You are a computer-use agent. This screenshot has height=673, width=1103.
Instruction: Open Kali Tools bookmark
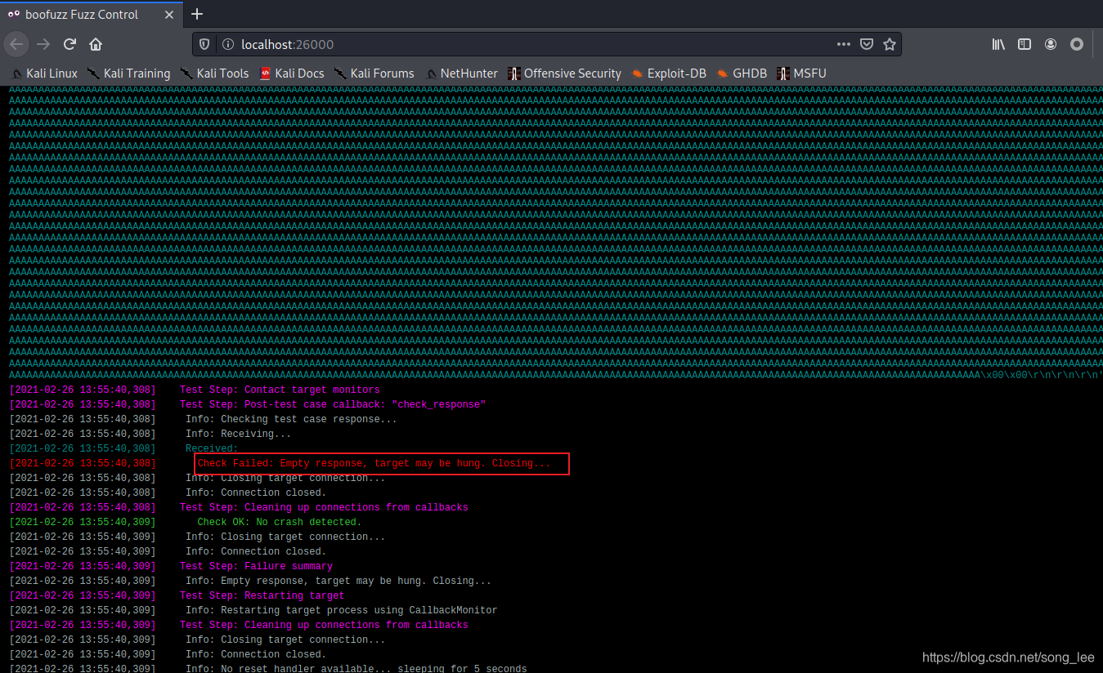215,74
